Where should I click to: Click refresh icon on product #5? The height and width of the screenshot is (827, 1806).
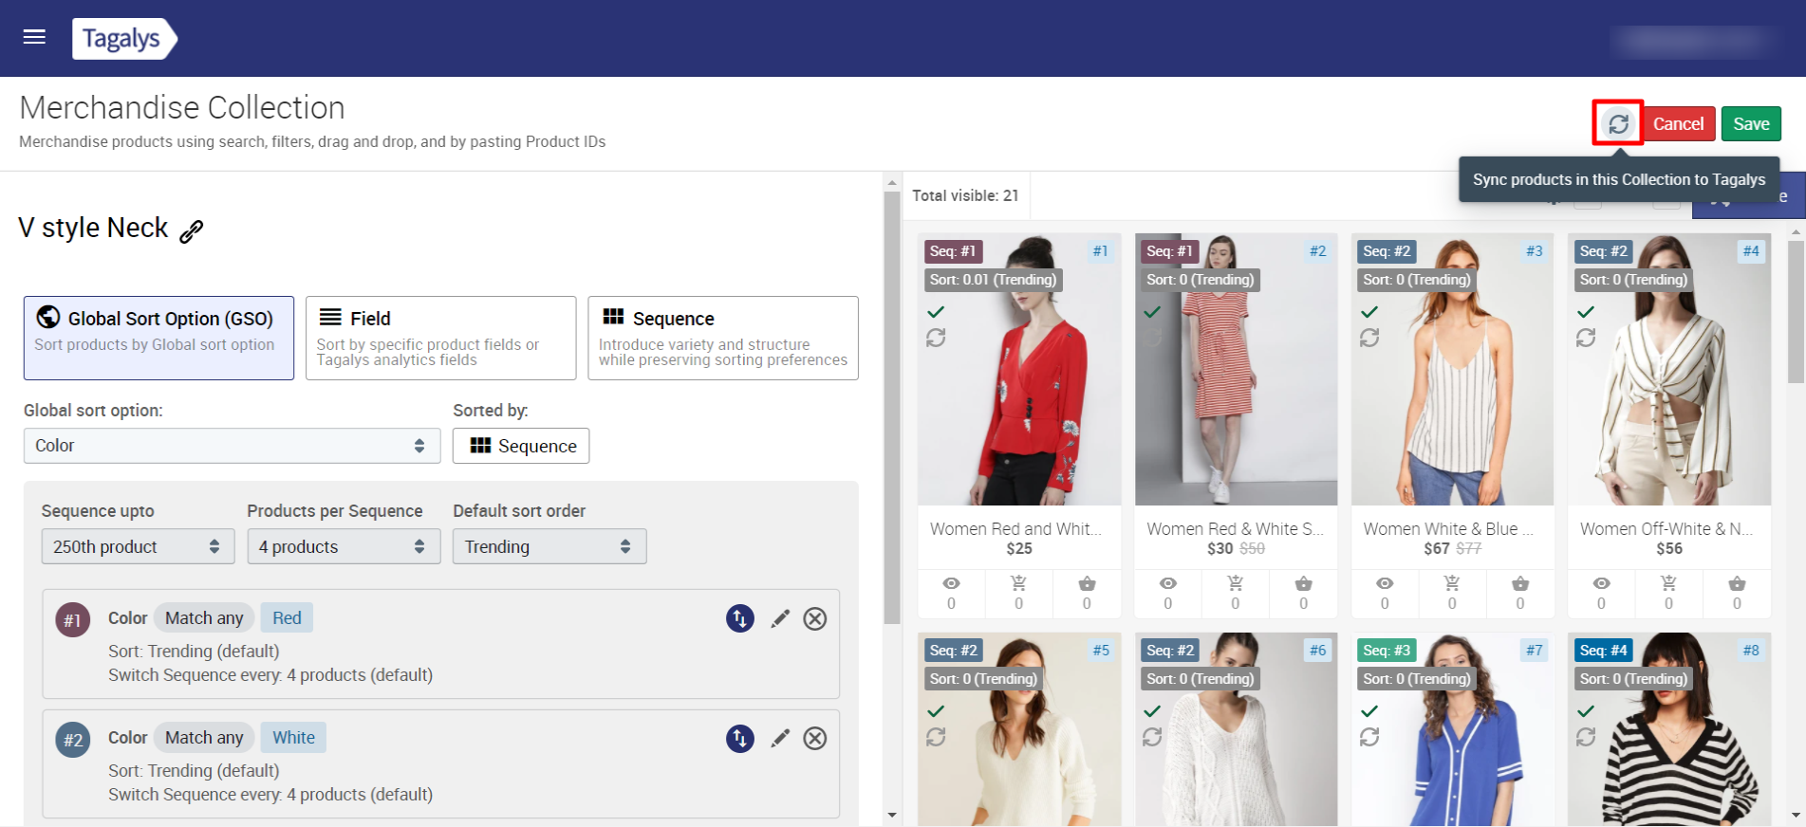[936, 737]
